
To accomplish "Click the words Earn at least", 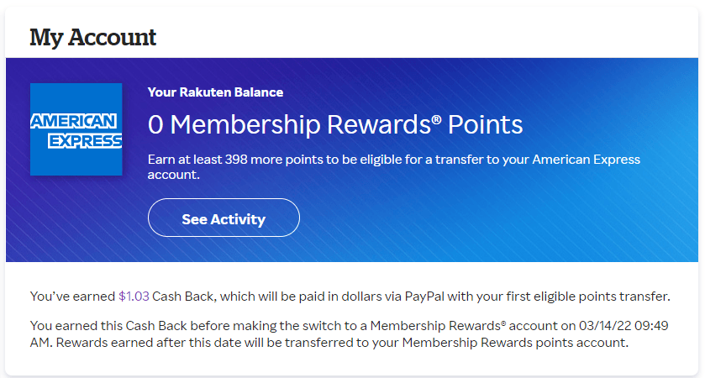I will 182,160.
